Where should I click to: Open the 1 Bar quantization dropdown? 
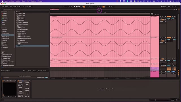(30, 7)
